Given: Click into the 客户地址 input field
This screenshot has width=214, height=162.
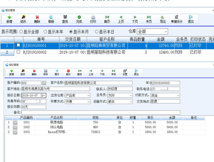Looking at the screenshot, I should tap(56, 89).
